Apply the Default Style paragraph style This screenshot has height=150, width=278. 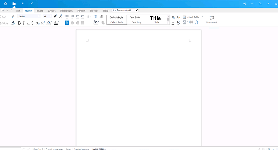116,20
